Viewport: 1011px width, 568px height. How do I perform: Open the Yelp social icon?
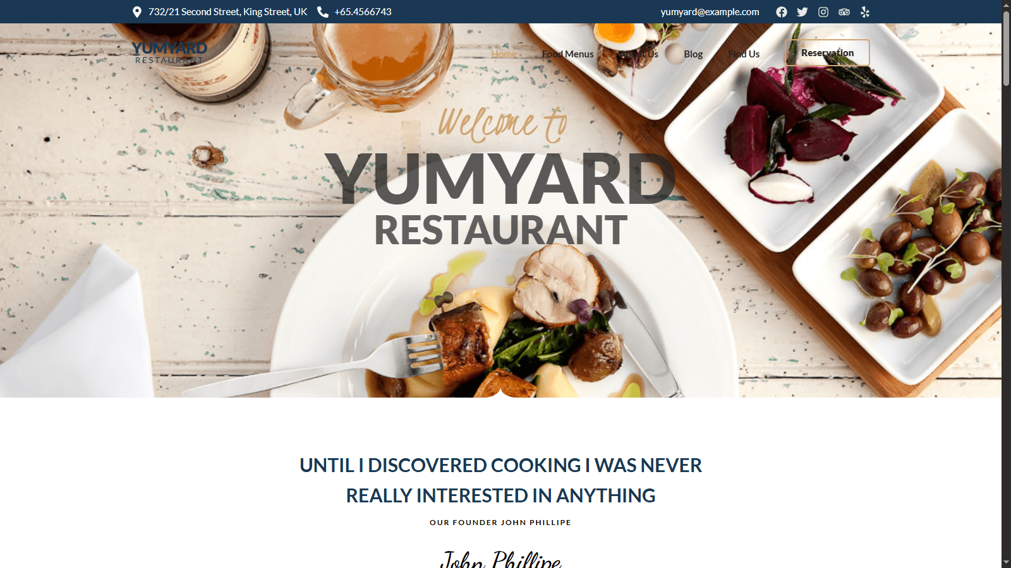(865, 12)
